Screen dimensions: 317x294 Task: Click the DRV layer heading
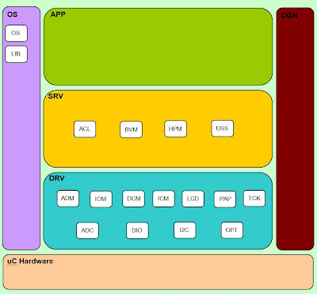[57, 178]
